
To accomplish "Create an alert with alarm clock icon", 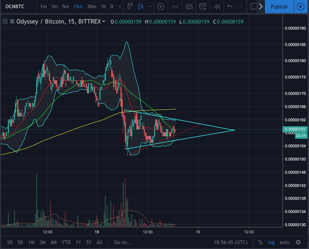I will (x=203, y=7).
